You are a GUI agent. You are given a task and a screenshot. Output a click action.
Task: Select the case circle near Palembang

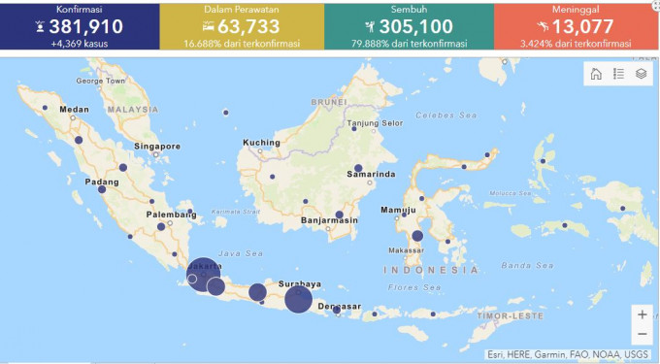click(161, 227)
